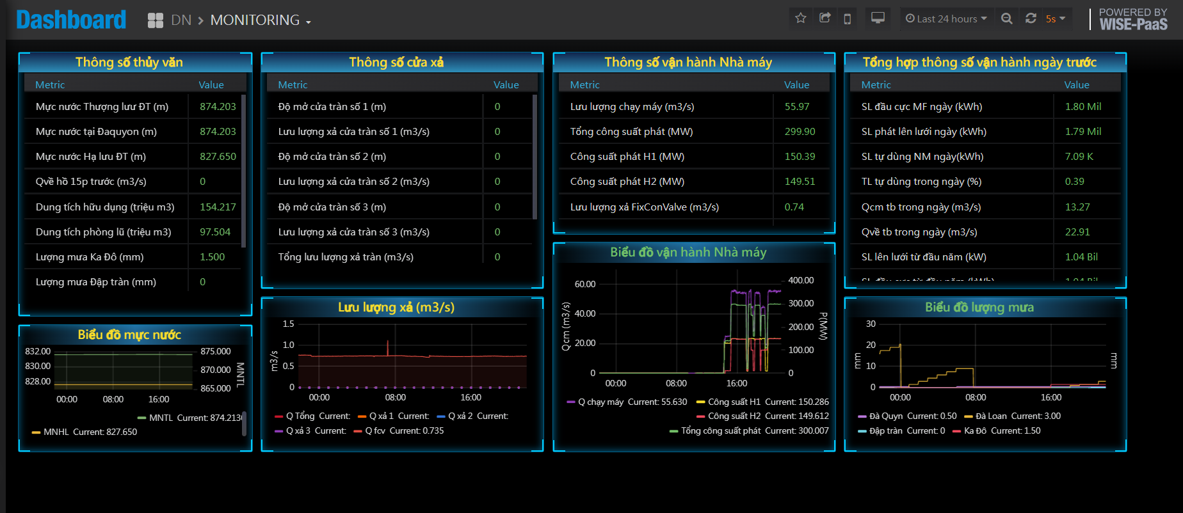Open the Biểu đồ lượng mưa panel title
The image size is (1183, 513).
click(979, 307)
